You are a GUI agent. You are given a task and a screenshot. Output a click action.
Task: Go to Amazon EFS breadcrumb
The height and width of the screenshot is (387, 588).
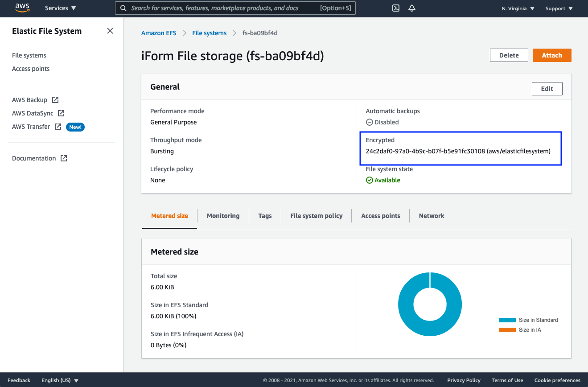point(159,33)
